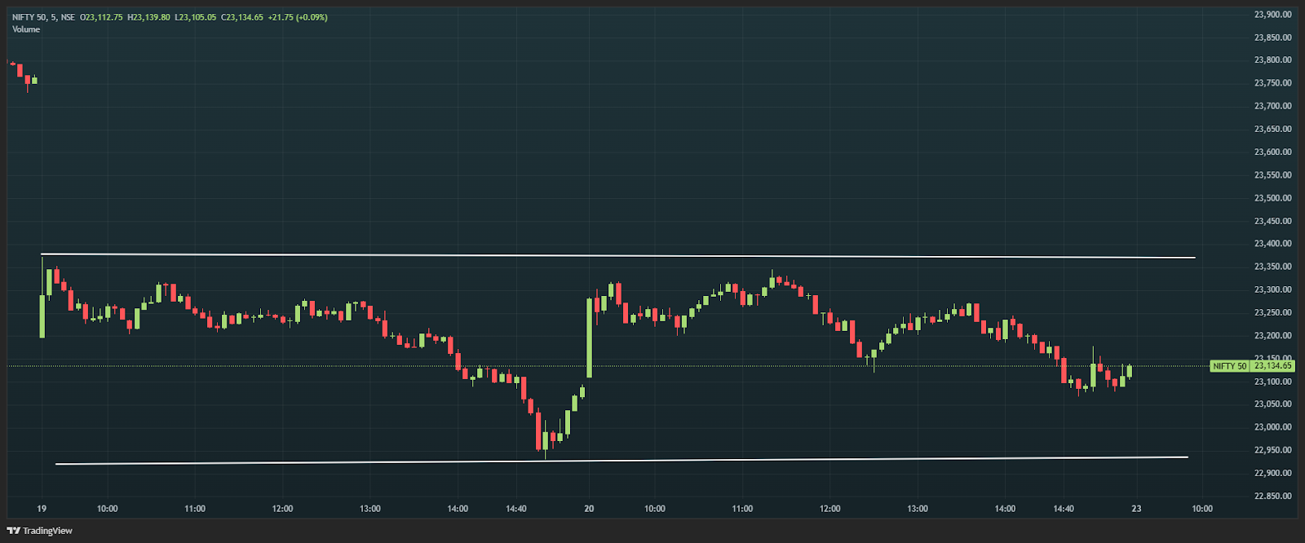This screenshot has height=543, width=1305.
Task: Click the date marker 20 on time axis
Action: (x=589, y=509)
